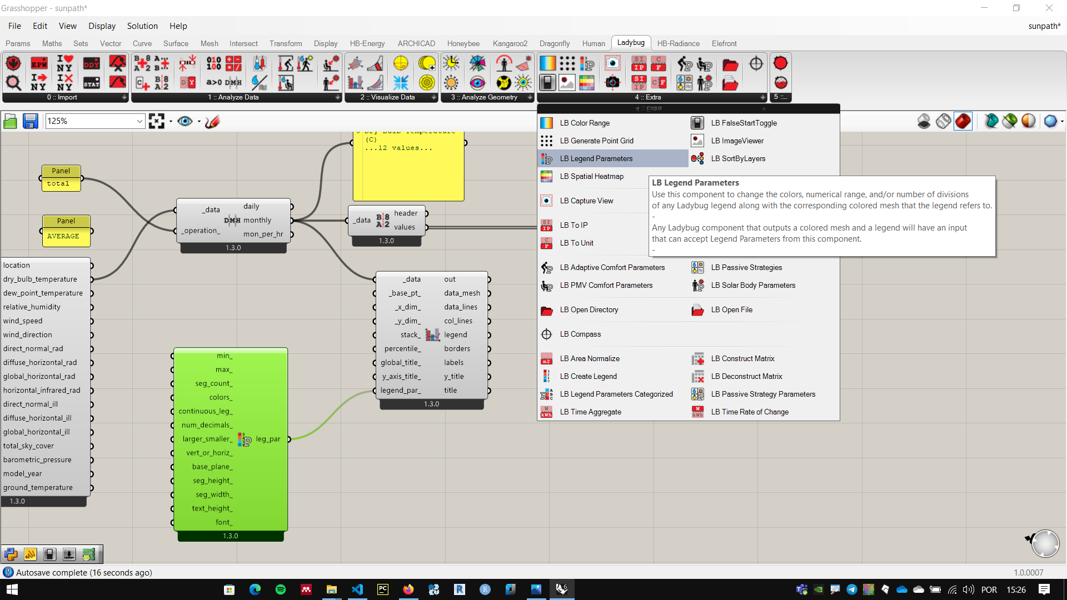The height and width of the screenshot is (600, 1067).
Task: Click LB Passive Strategies button
Action: (747, 267)
